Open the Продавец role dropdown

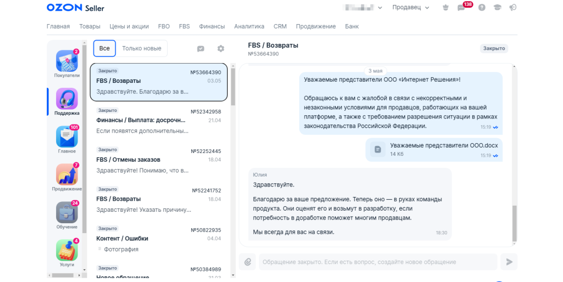[x=411, y=8]
